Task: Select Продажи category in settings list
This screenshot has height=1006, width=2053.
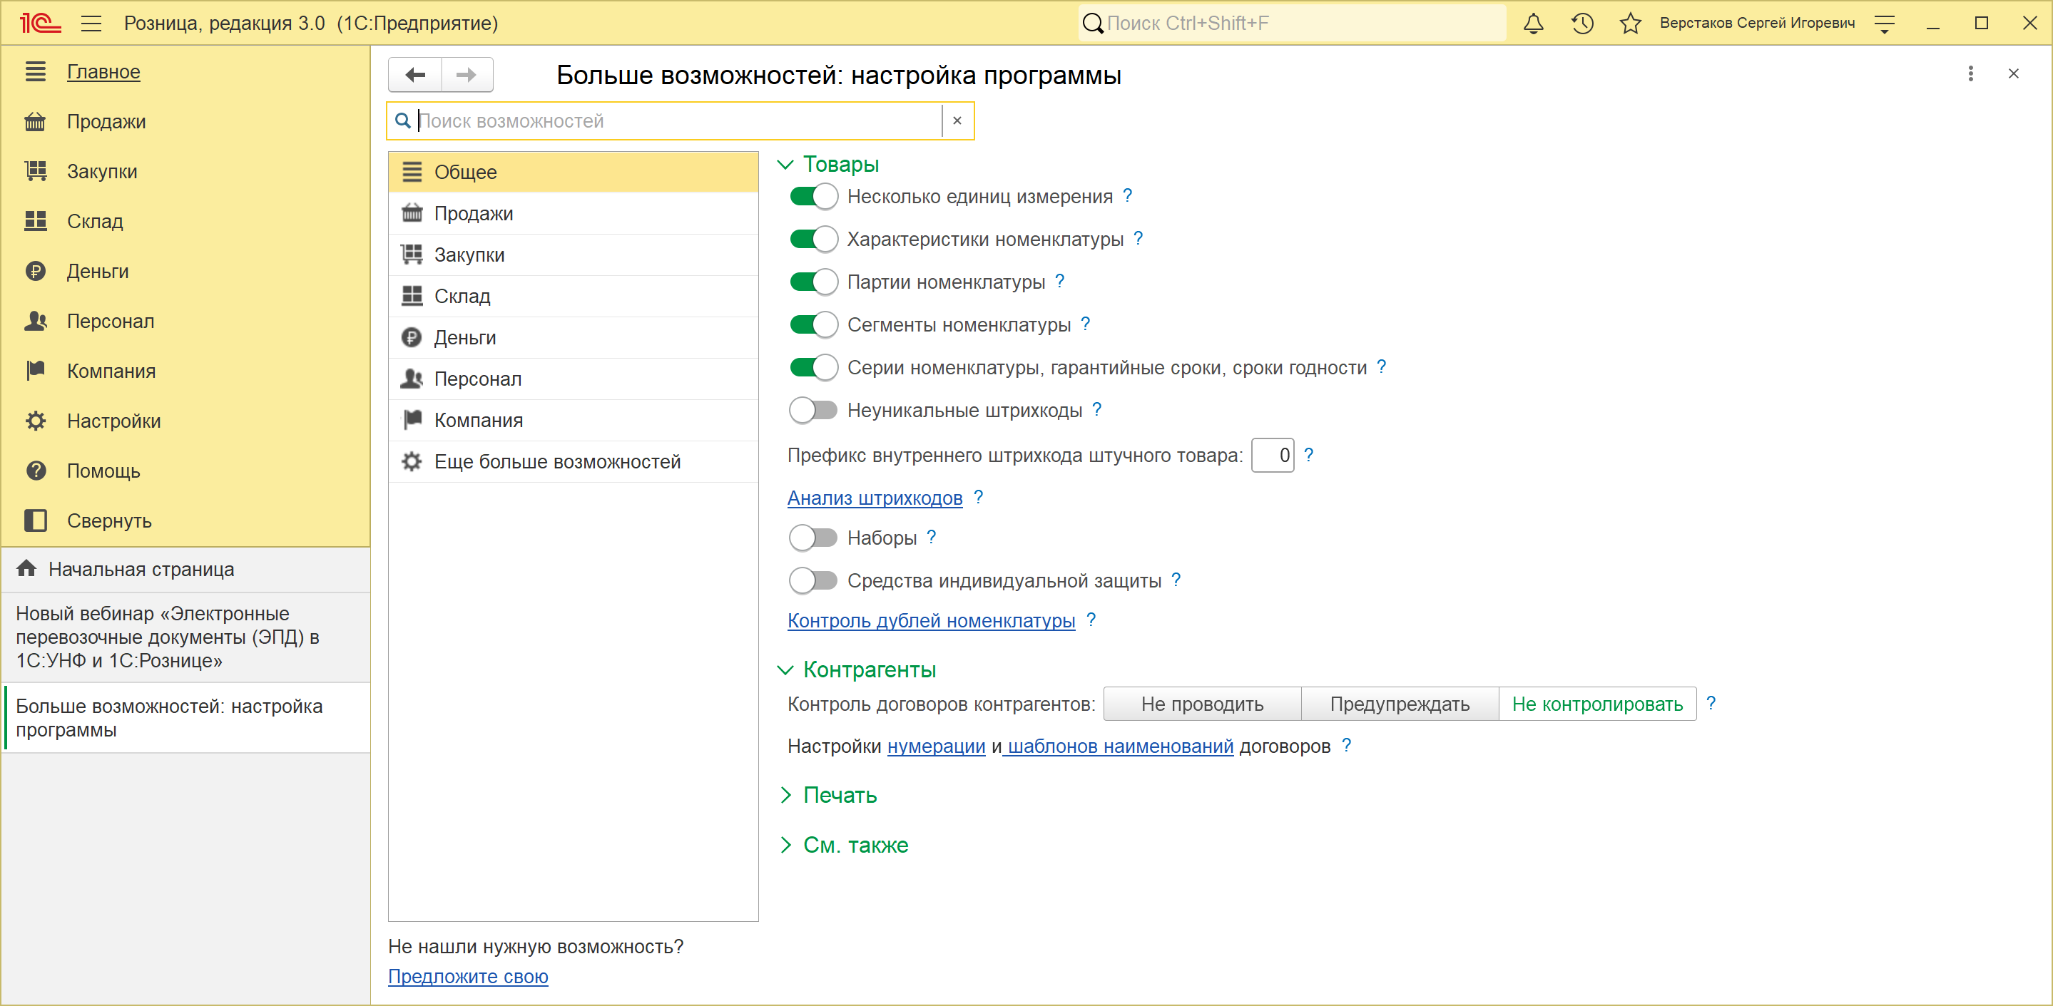Action: tap(573, 213)
